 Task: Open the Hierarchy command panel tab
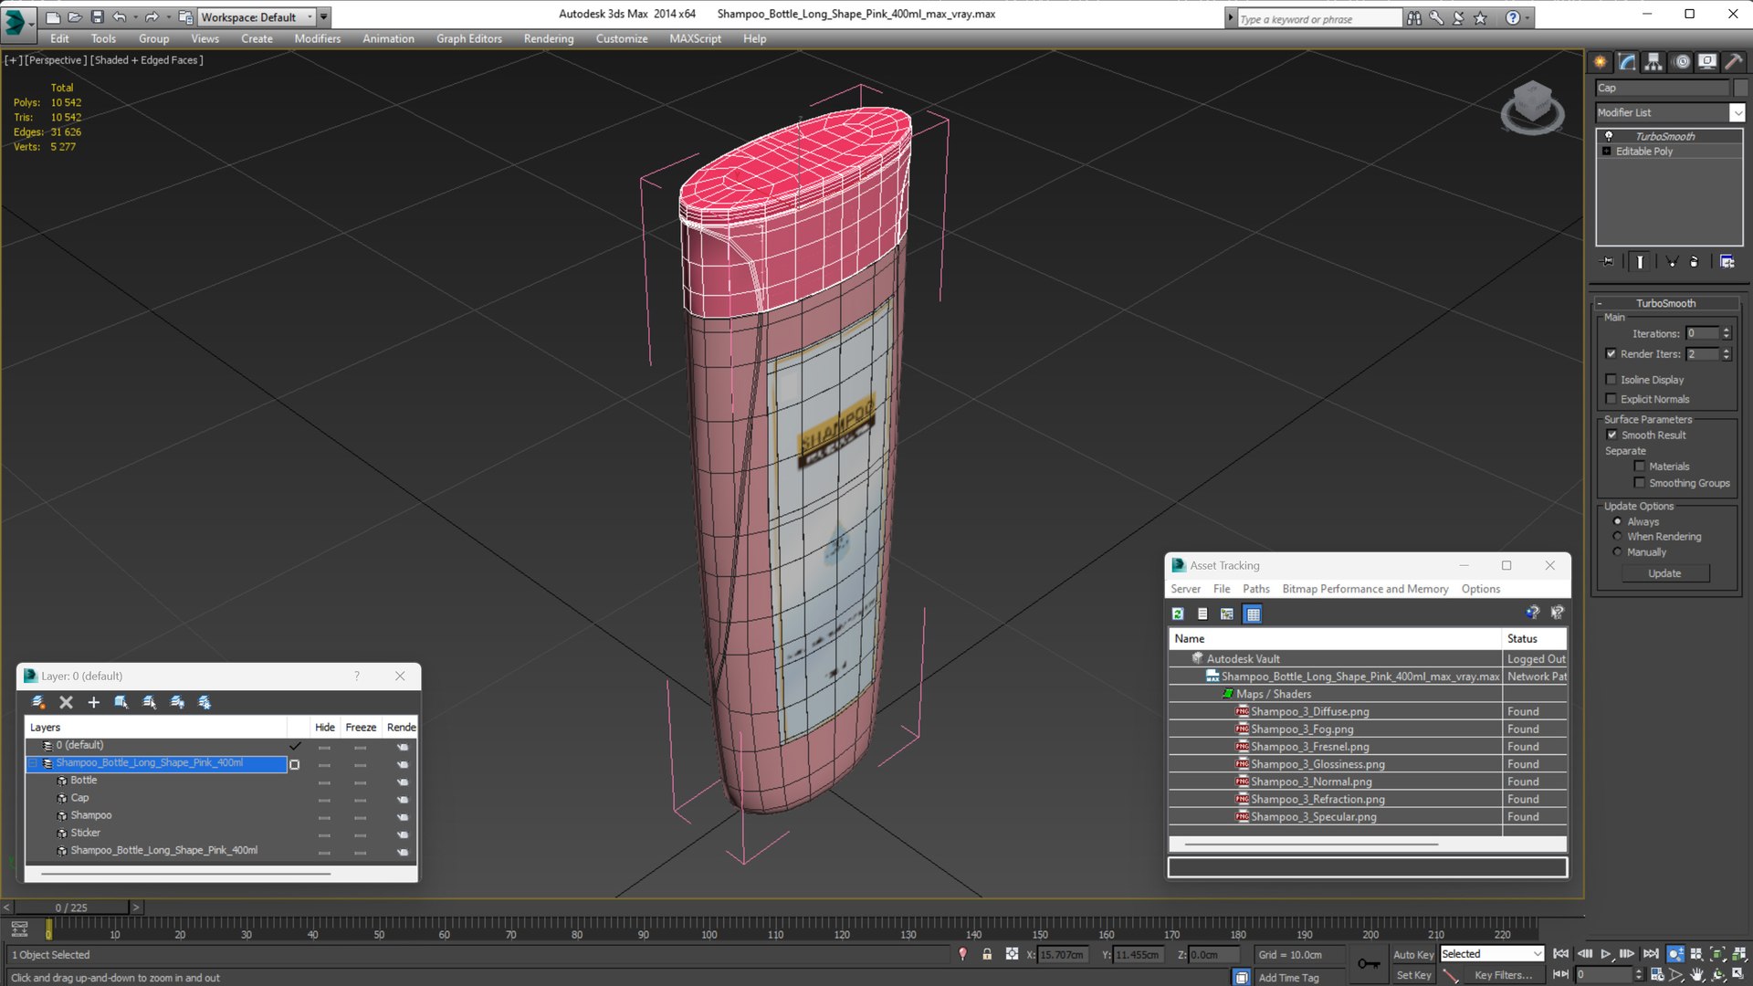(1653, 61)
